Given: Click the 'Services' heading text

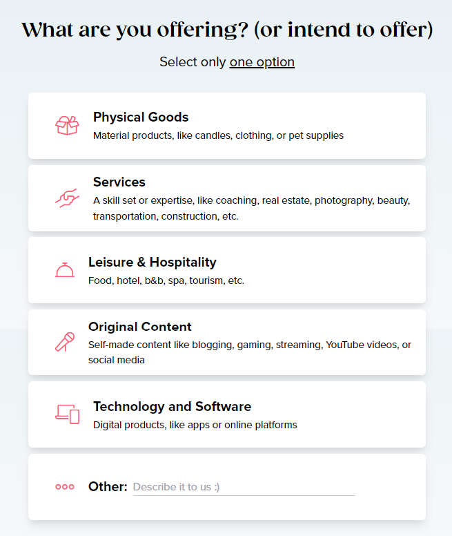Looking at the screenshot, I should pyautogui.click(x=119, y=182).
